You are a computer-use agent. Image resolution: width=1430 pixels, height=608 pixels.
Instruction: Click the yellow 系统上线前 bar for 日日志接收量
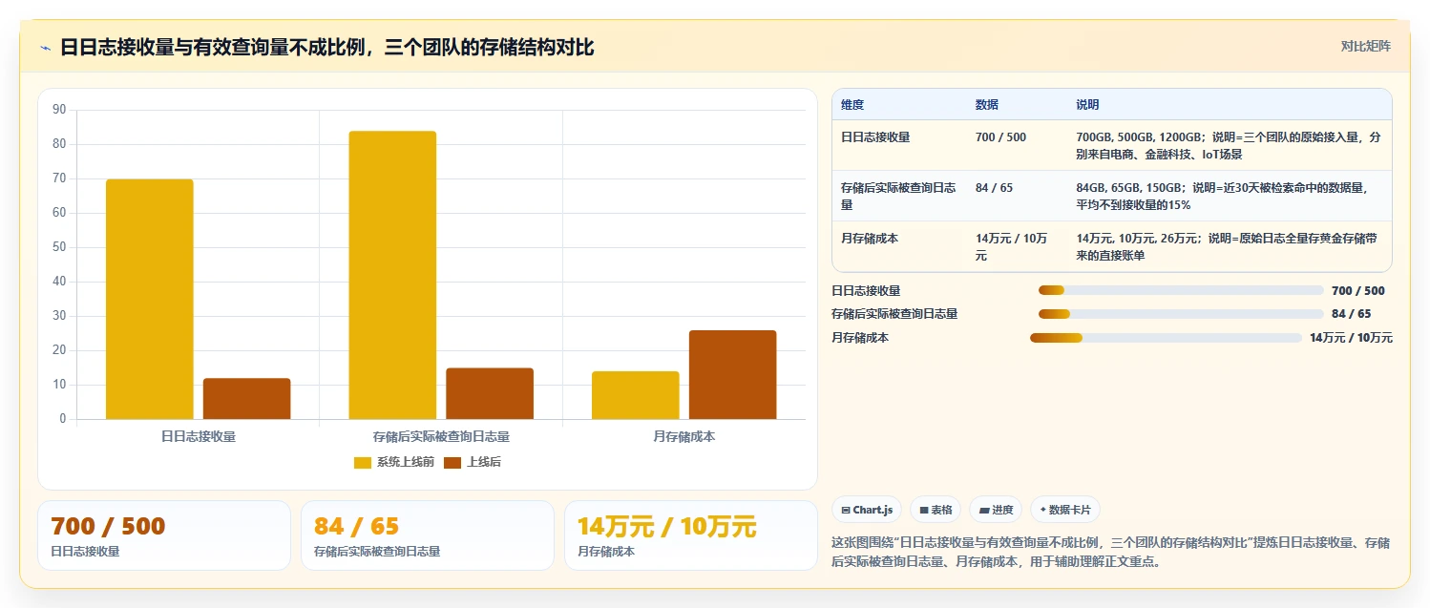[150, 299]
